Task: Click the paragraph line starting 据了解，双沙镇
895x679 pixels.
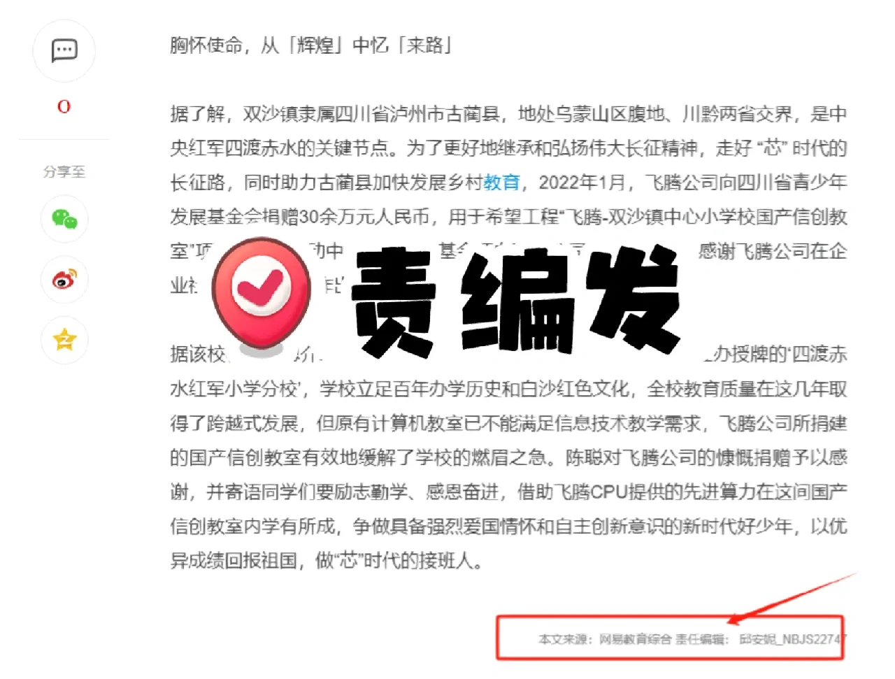Action: tap(508, 114)
